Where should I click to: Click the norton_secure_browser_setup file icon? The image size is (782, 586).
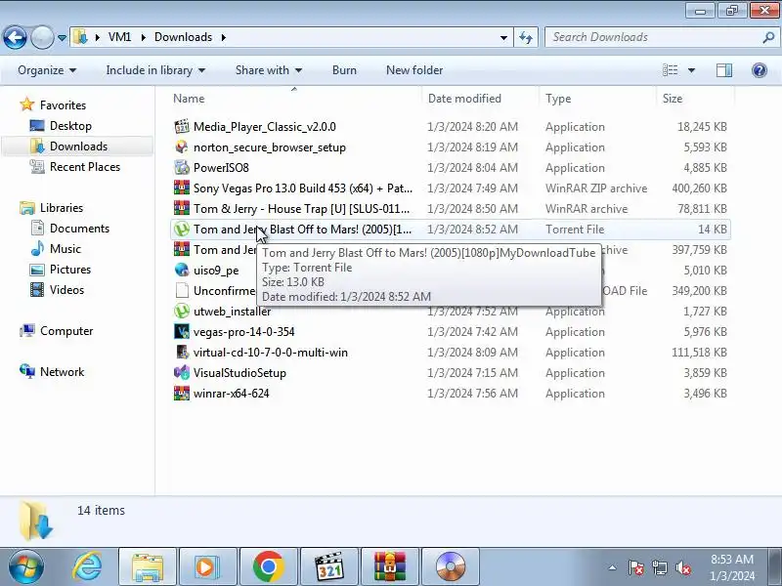point(182,147)
